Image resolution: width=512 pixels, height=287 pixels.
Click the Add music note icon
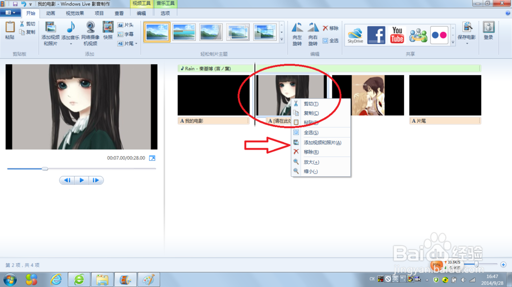coord(71,28)
